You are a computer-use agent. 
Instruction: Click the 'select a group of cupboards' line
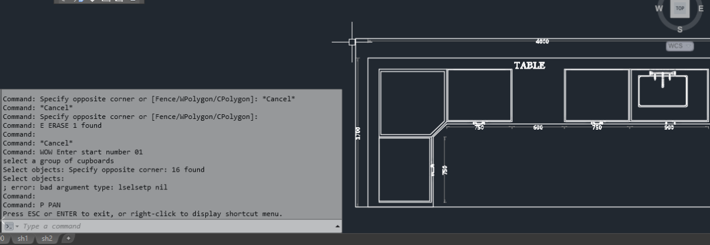click(x=58, y=160)
